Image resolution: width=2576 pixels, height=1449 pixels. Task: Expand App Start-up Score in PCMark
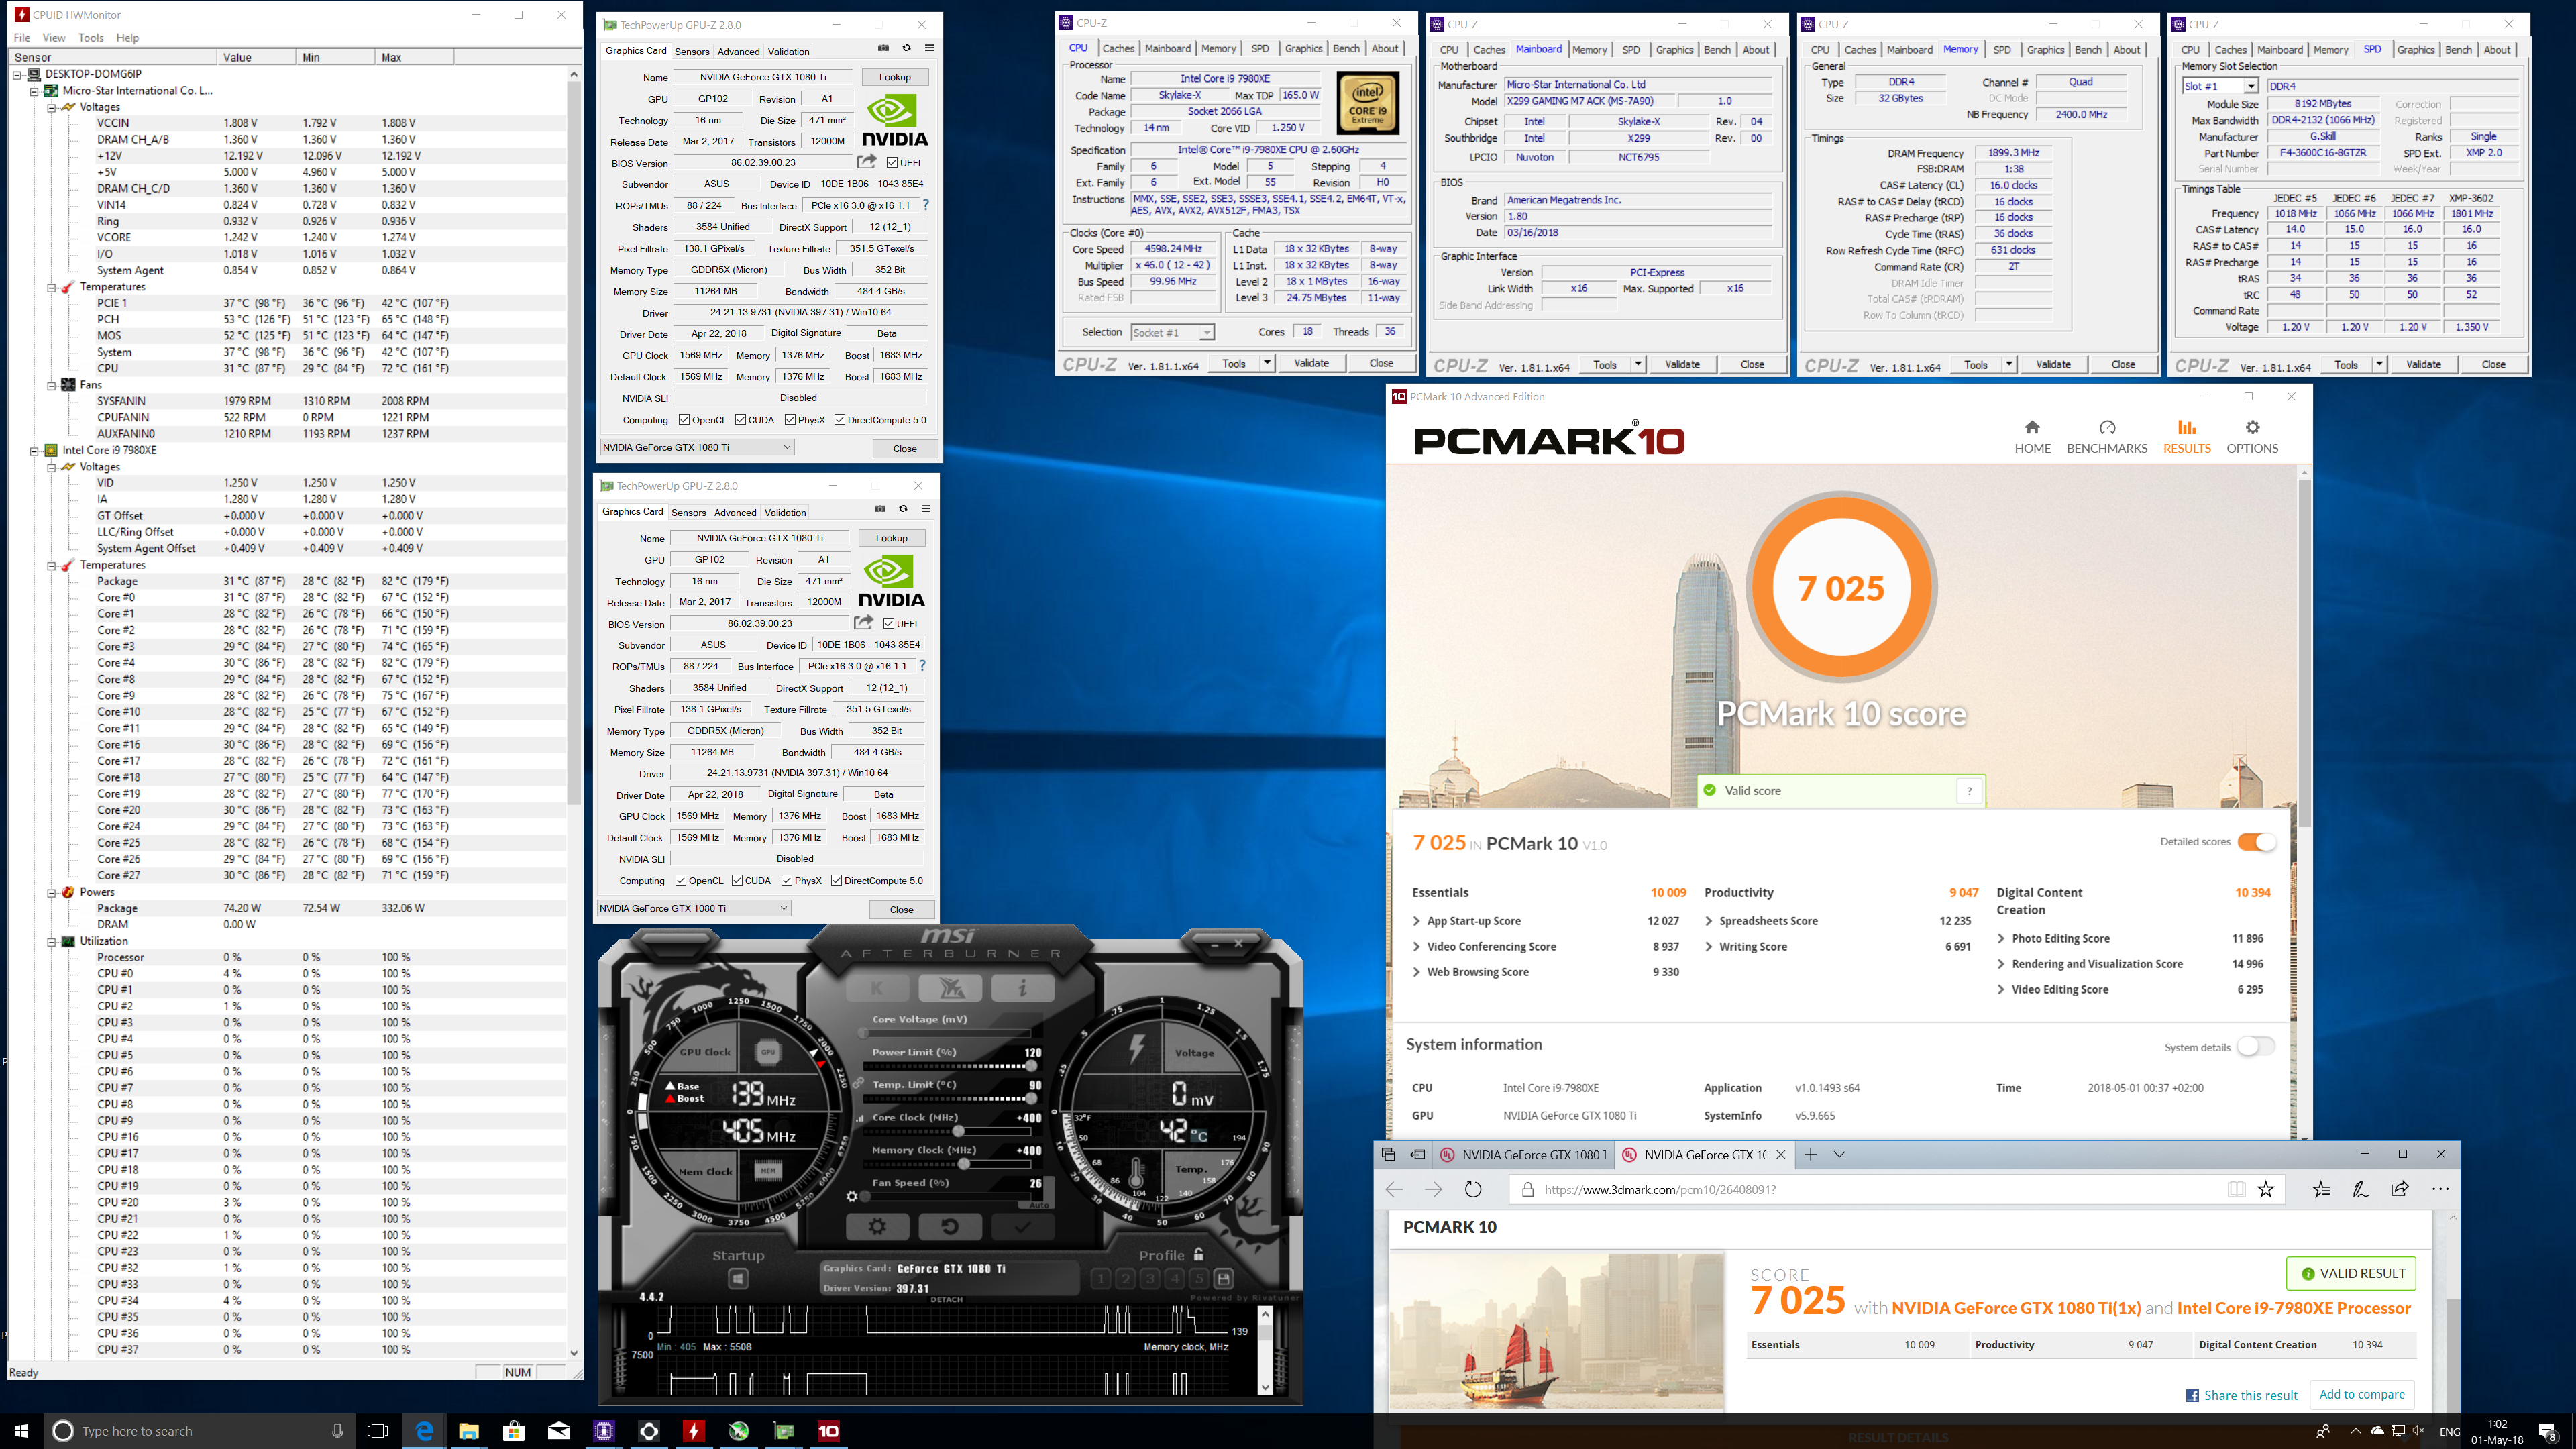(1416, 921)
